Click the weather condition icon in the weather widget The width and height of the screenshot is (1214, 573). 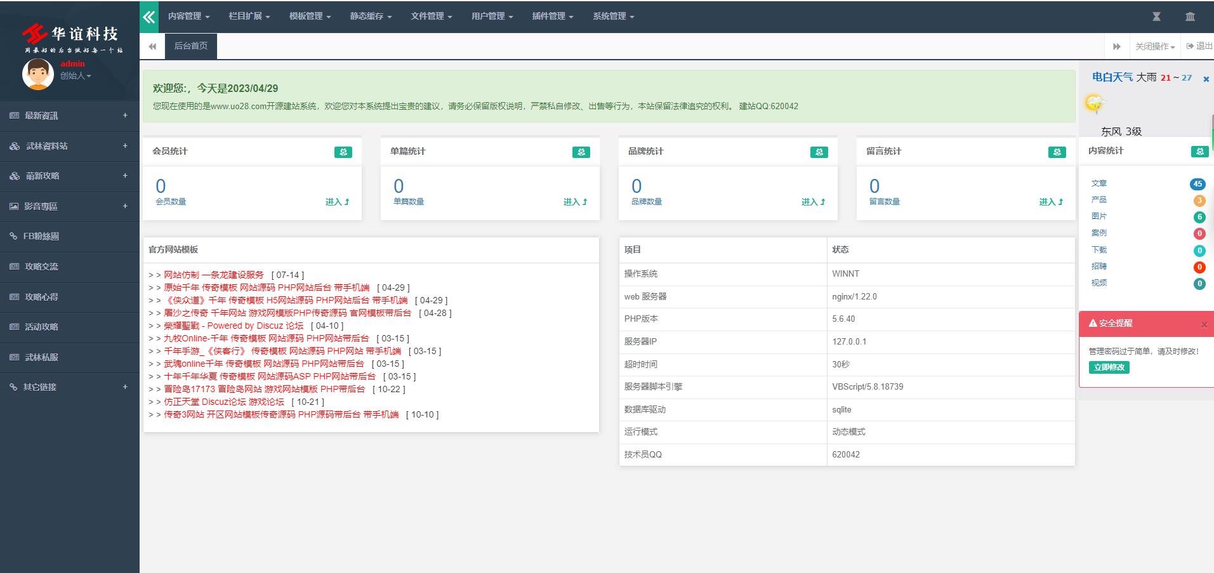[x=1095, y=103]
